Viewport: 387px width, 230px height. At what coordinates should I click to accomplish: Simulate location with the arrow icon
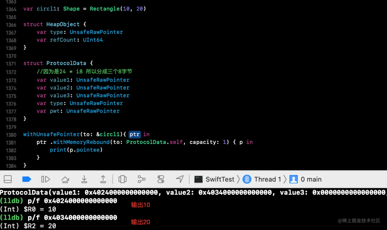180,179
